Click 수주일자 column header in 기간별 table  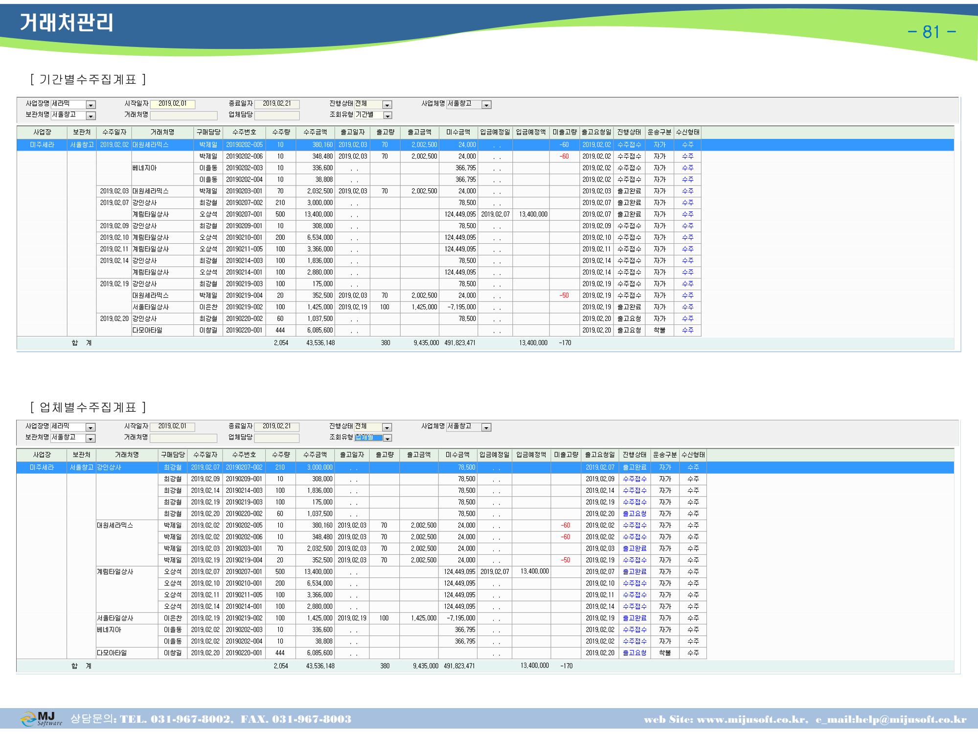(x=114, y=133)
